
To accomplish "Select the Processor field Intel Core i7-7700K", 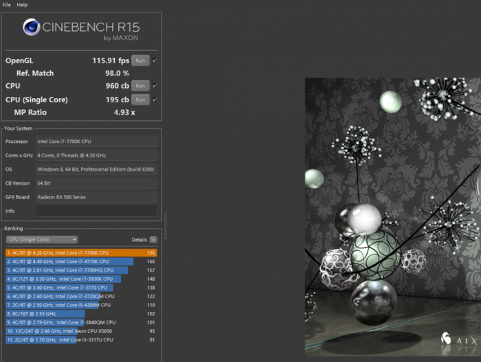I will pos(96,142).
